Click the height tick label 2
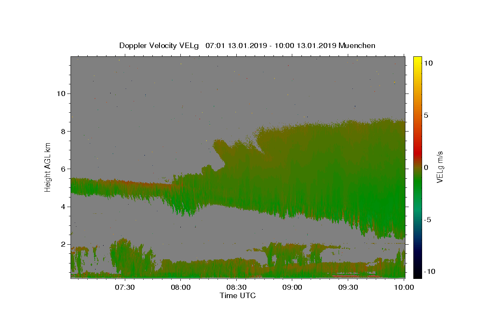Screen dimensions: 501x334 (63, 244)
